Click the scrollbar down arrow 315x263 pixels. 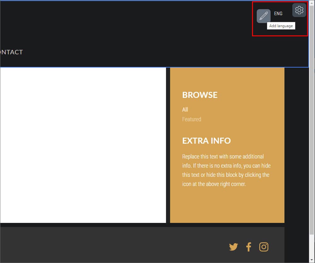tap(312, 260)
